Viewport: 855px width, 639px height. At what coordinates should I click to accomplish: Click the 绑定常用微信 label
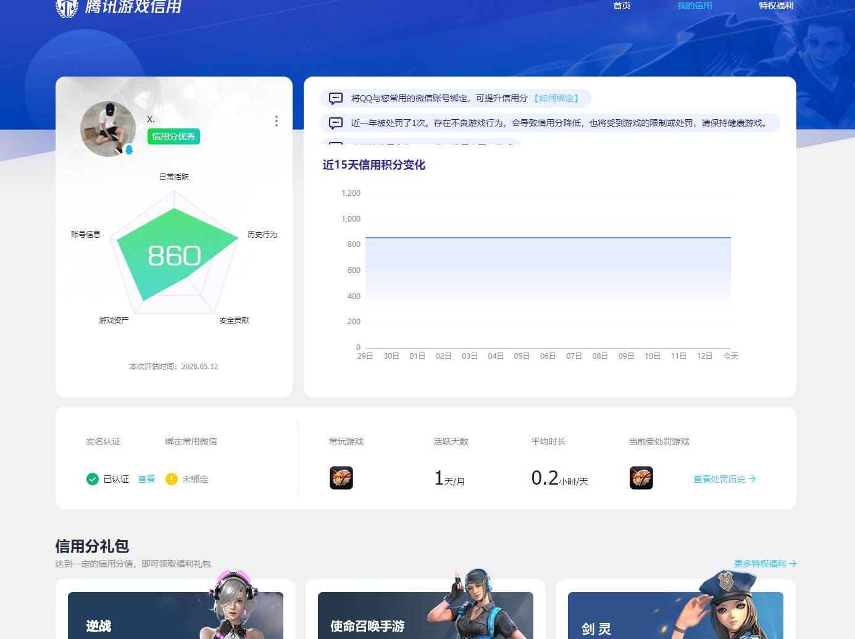point(191,441)
